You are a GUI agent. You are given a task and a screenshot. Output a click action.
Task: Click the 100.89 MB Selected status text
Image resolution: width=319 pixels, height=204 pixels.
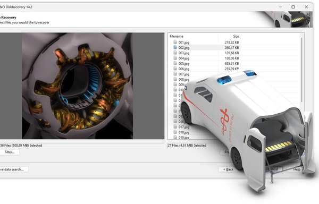21,146
